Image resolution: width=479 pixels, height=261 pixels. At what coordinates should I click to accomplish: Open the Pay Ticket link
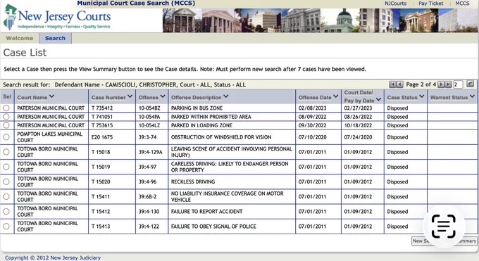click(430, 4)
